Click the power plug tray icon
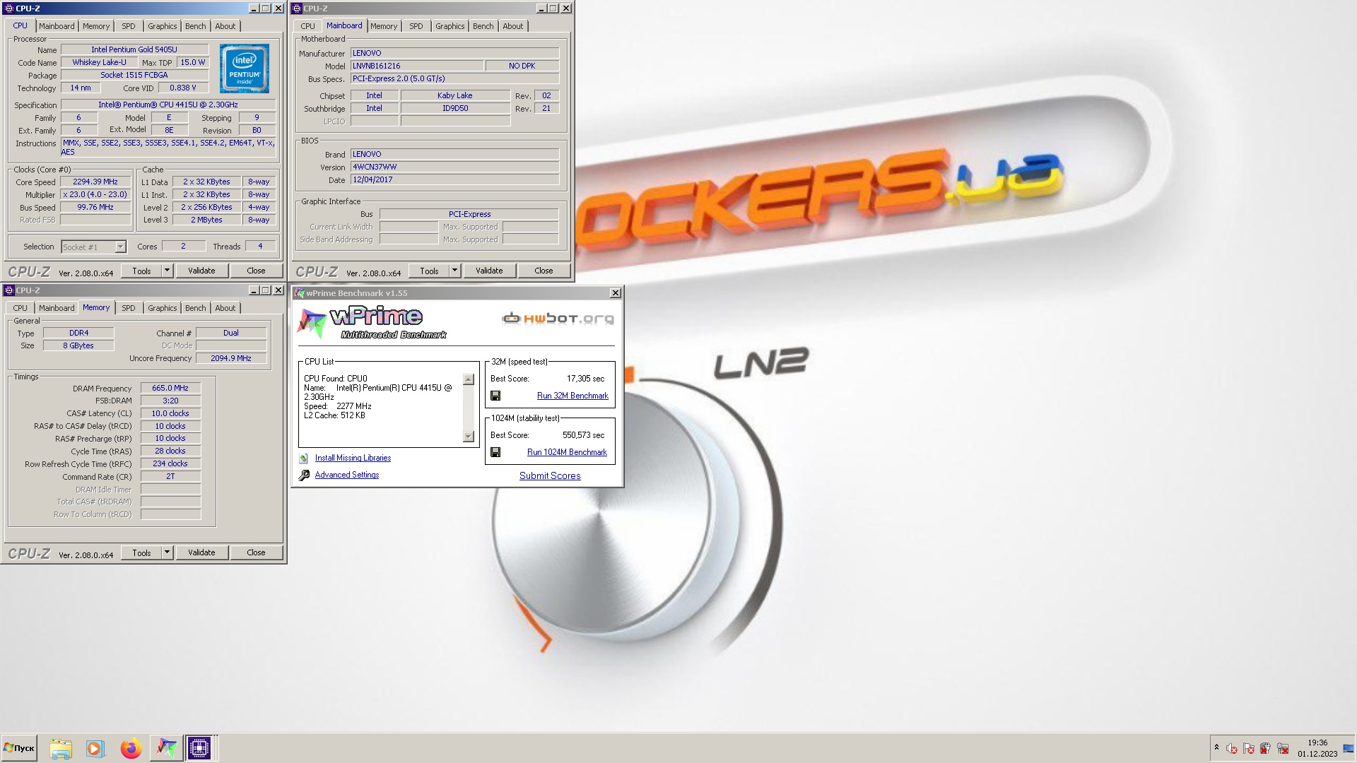Screen dimensions: 1357x763 1266,749
